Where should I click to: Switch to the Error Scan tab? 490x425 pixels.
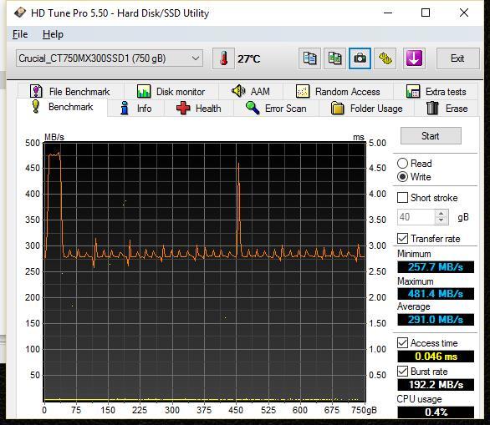click(x=276, y=109)
